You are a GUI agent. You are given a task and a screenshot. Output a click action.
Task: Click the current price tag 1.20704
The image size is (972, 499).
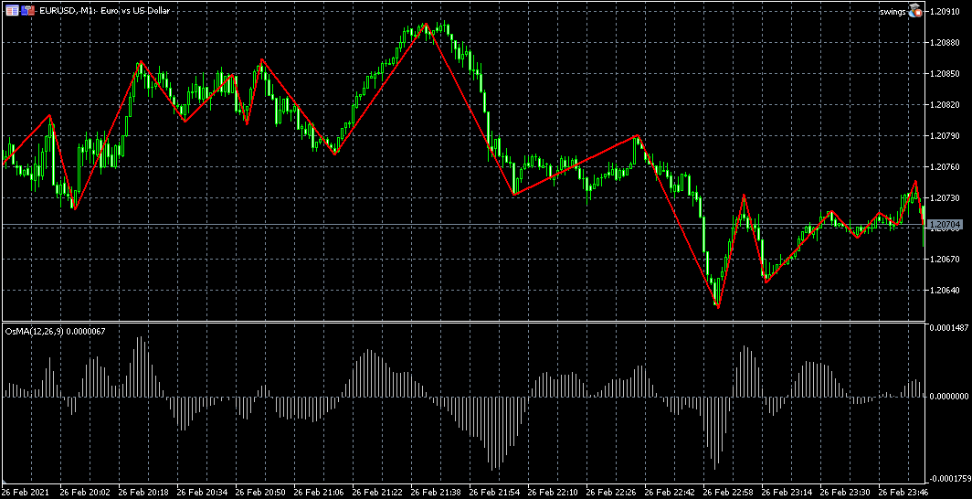pos(944,224)
